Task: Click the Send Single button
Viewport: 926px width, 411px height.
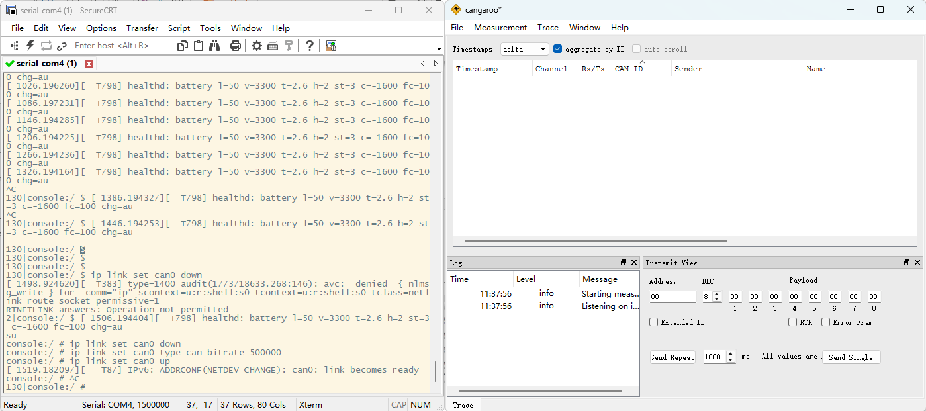Action: point(851,357)
